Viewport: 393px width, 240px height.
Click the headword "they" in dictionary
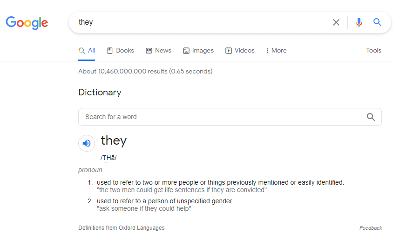114,140
